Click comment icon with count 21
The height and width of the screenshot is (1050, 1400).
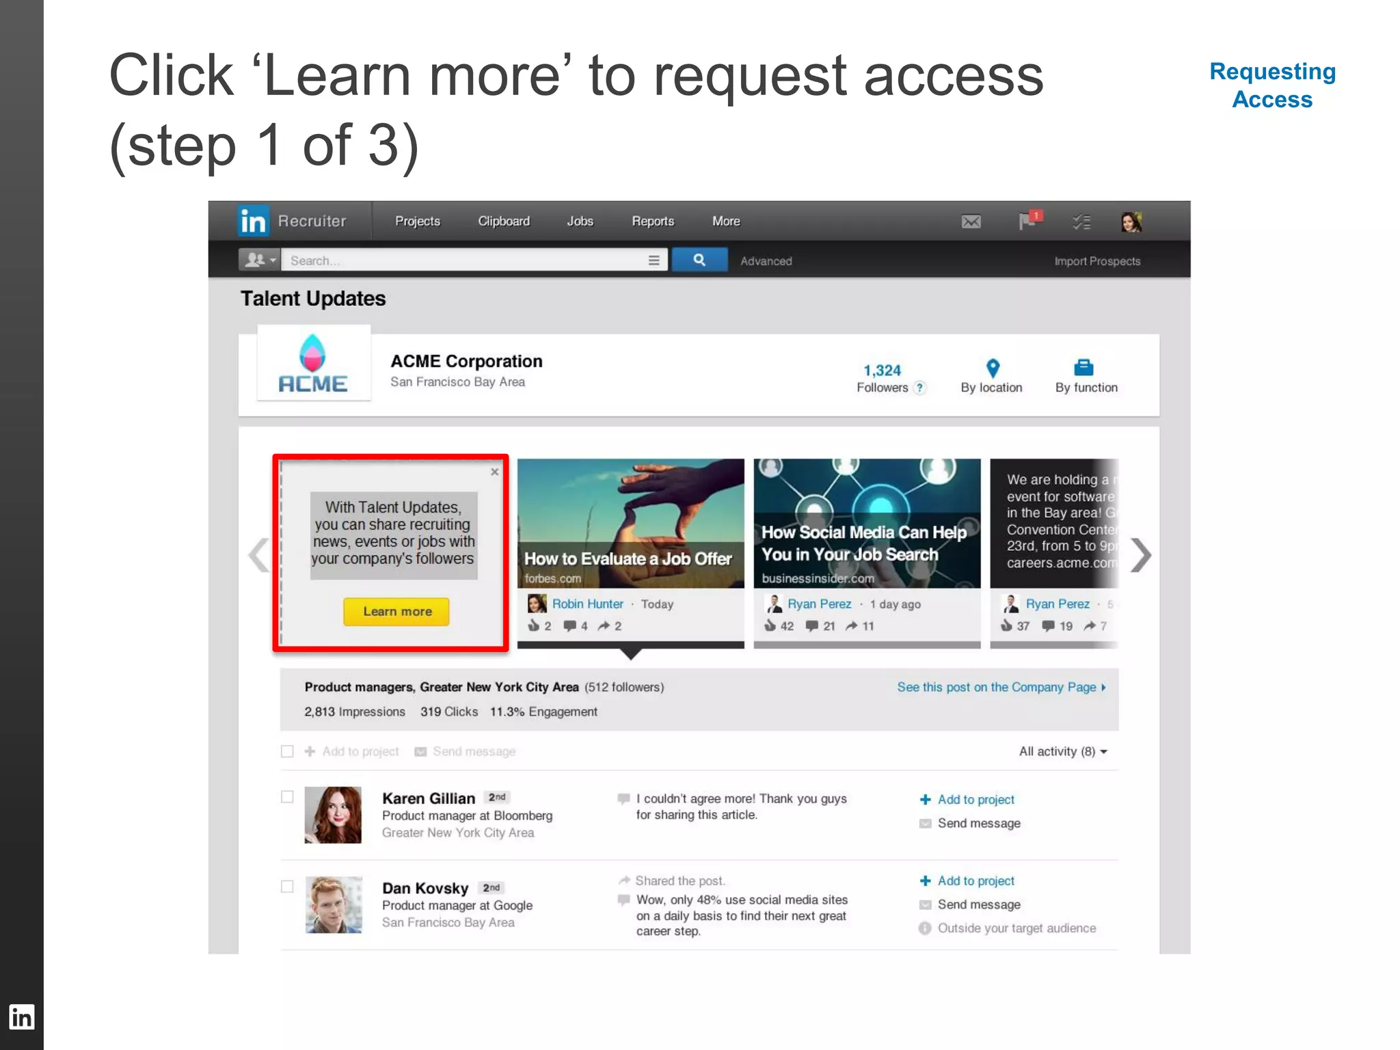pos(812,626)
